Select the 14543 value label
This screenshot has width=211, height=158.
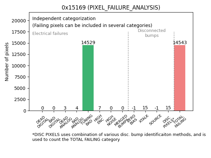[x=180, y=42]
